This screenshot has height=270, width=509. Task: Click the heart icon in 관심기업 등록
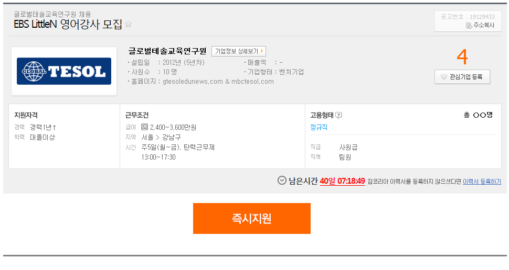coord(444,77)
